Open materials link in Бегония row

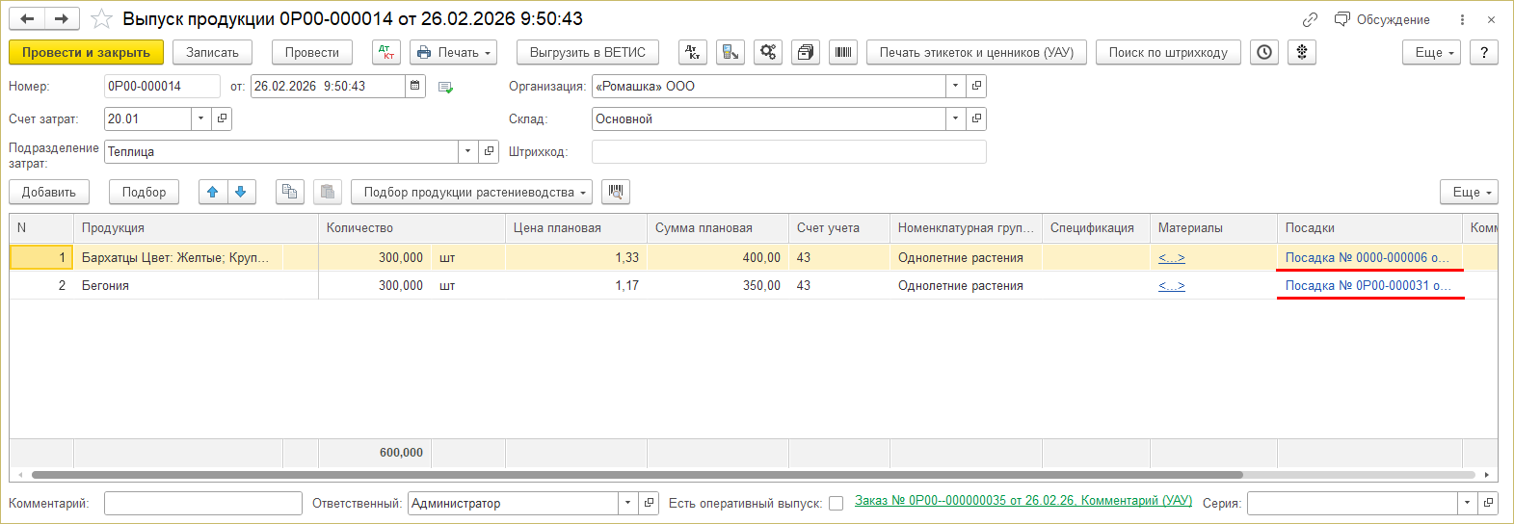pos(1171,285)
